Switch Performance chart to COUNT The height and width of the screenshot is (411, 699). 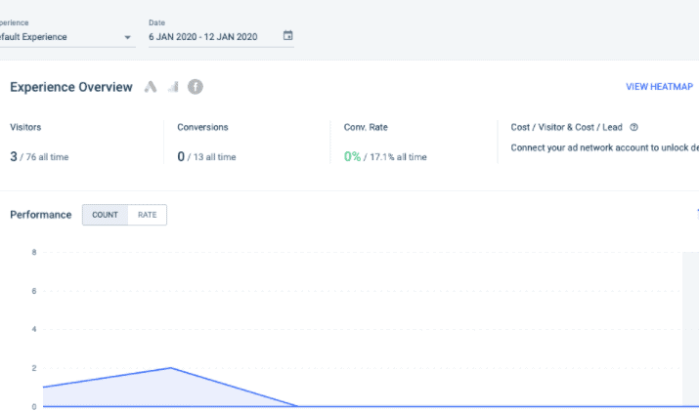click(105, 215)
